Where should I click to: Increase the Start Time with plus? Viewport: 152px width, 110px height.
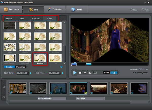pos(30,73)
